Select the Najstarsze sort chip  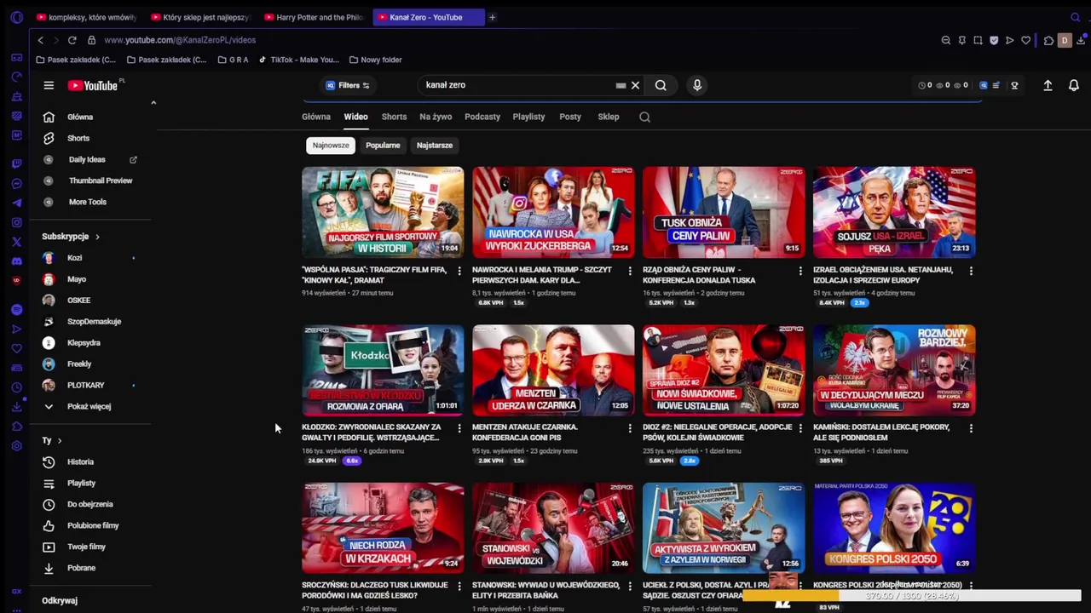pyautogui.click(x=435, y=146)
